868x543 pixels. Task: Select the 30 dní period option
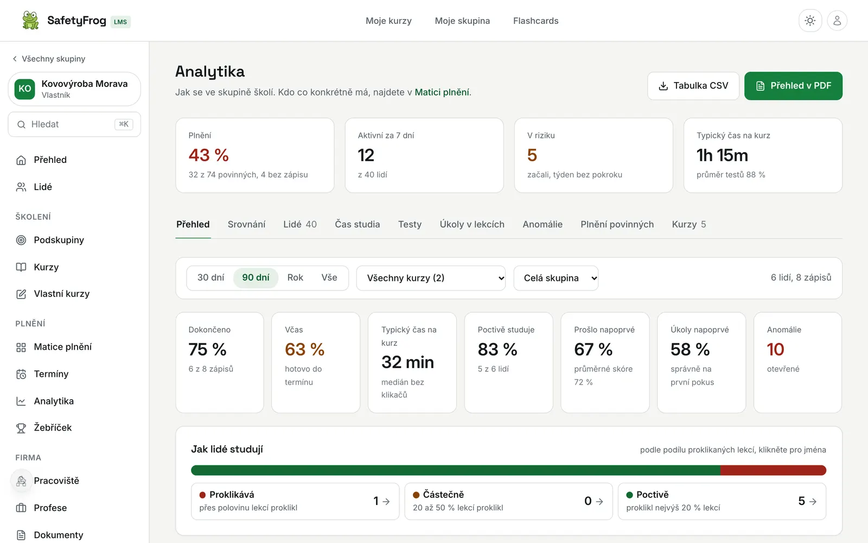(x=210, y=277)
